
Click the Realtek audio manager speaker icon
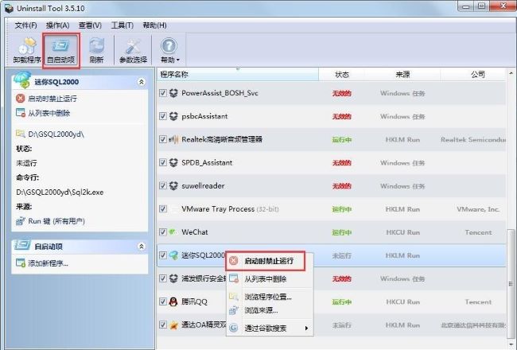173,139
